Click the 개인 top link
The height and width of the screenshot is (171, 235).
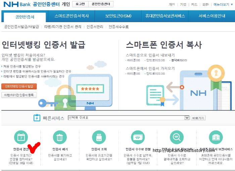(172, 4)
